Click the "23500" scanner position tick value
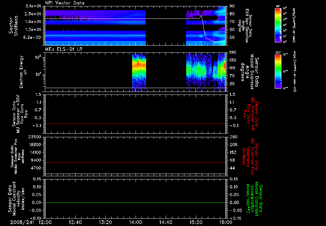Screen dimensions: 326x226 [34, 137]
